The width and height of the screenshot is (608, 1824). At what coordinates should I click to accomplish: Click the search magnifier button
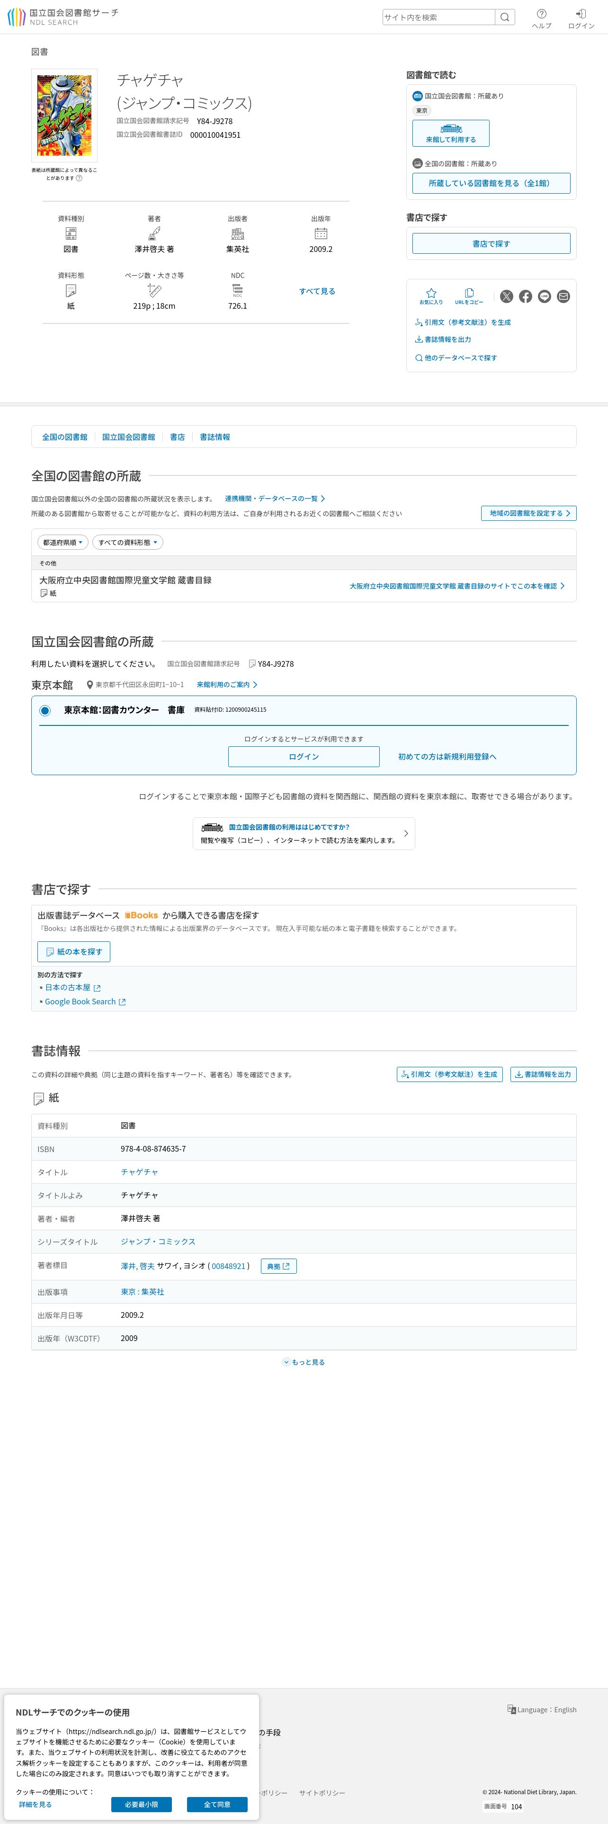[x=505, y=17]
